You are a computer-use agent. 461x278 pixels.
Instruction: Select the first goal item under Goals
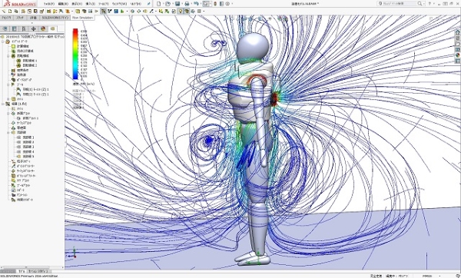[32, 89]
